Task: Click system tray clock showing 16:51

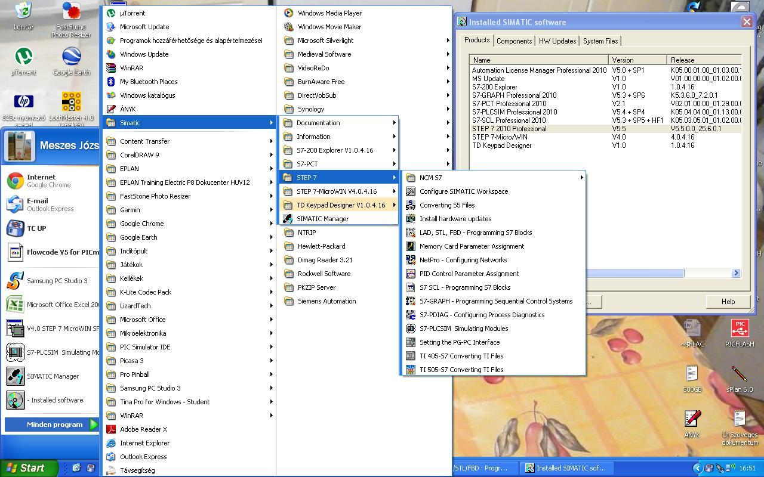Action: 747,468
